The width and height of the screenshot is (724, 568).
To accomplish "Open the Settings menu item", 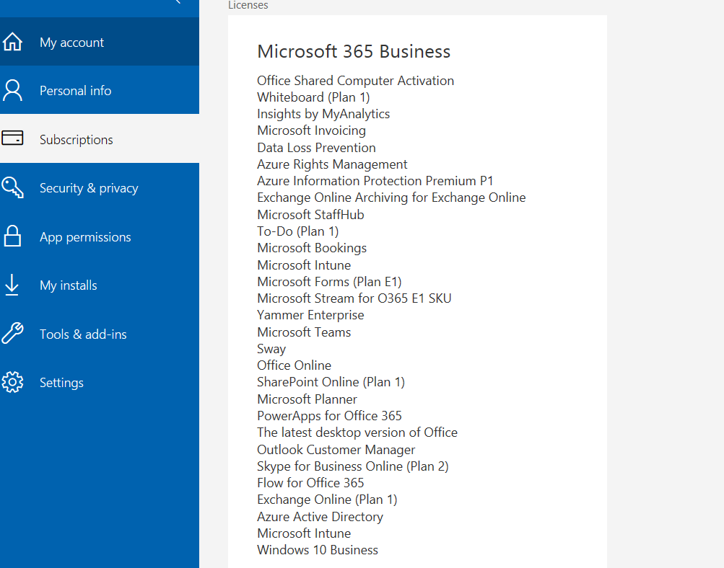I will (100, 382).
